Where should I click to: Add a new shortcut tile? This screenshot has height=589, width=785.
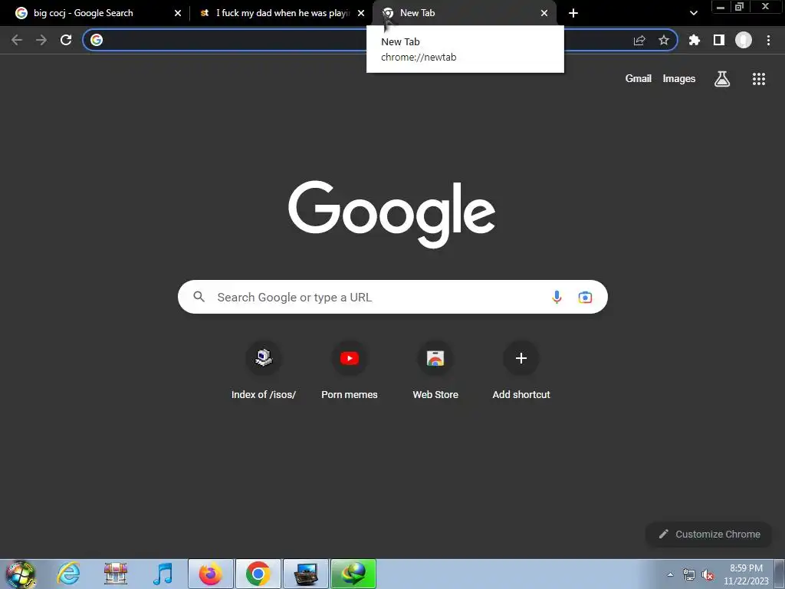click(x=521, y=370)
